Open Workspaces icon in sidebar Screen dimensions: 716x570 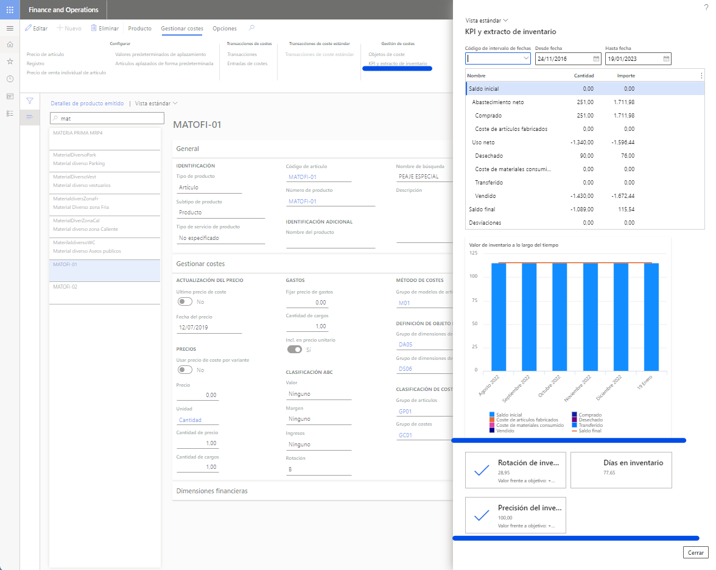pos(10,96)
